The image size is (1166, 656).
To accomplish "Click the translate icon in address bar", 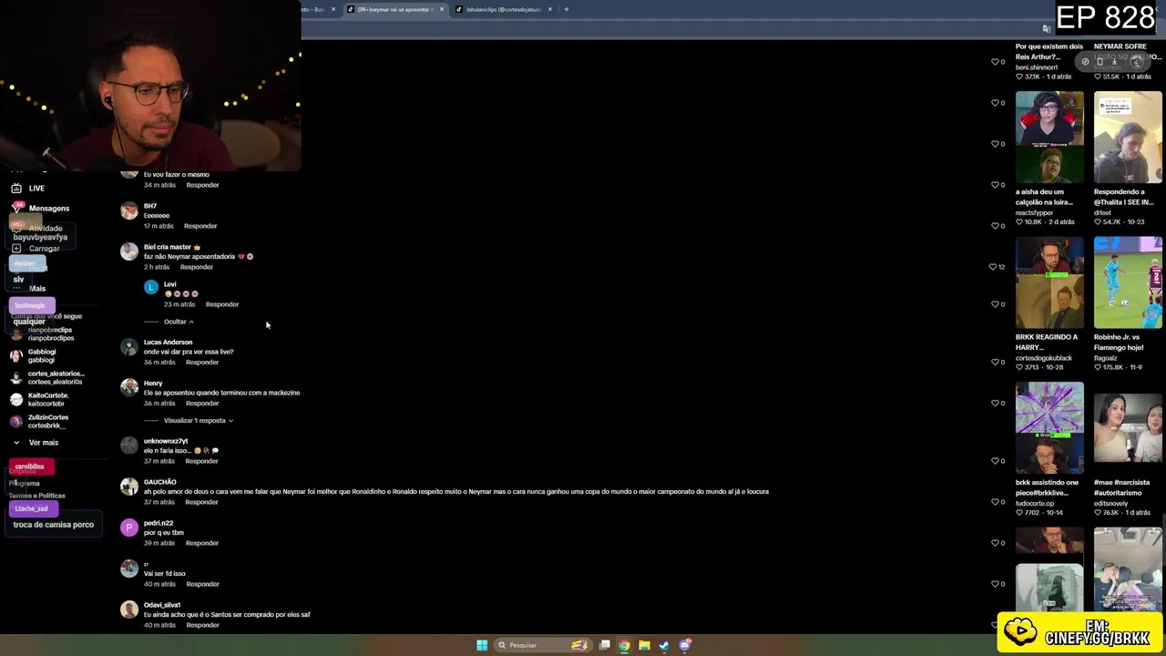I will [1047, 29].
